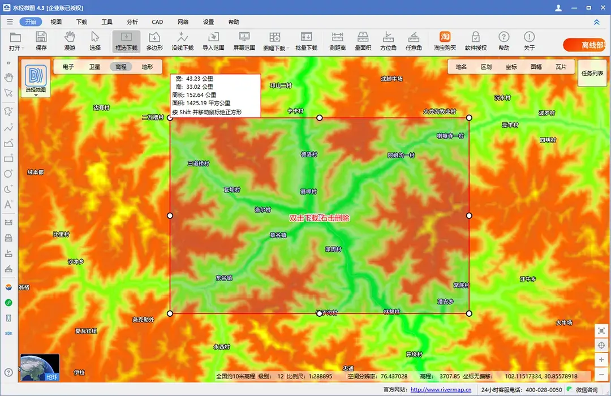Select the 量面积 measure area tool
This screenshot has height=396, width=611.
(363, 41)
